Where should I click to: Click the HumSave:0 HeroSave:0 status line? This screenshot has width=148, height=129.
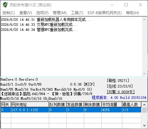coord(19,79)
